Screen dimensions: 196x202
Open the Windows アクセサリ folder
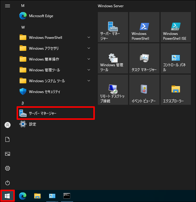tap(56, 48)
